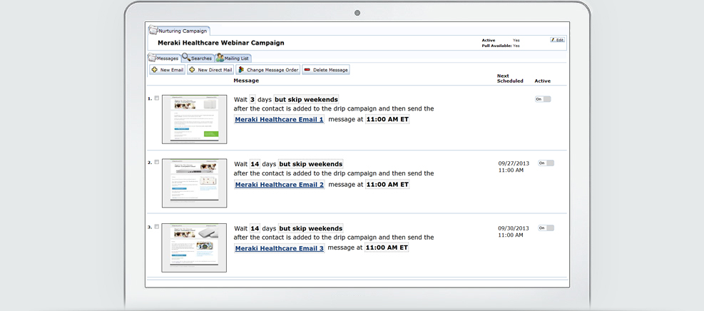Image resolution: width=704 pixels, height=311 pixels.
Task: Open the Meraki Healthcare Email 1 link
Action: coord(280,120)
